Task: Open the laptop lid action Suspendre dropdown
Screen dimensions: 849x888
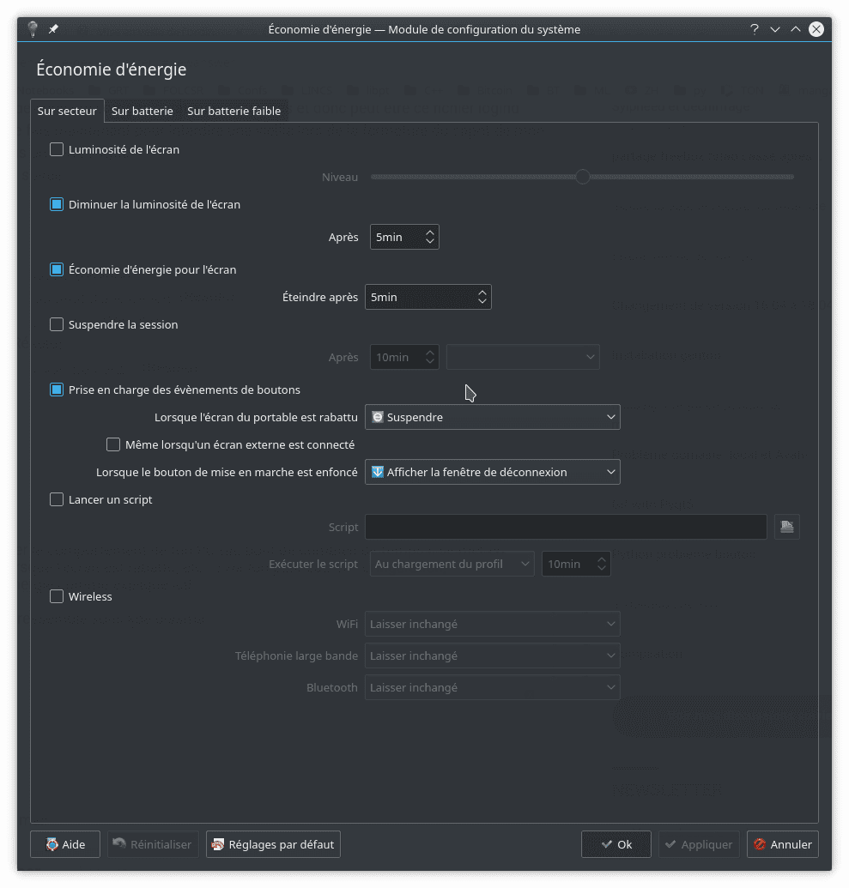Action: [x=492, y=417]
